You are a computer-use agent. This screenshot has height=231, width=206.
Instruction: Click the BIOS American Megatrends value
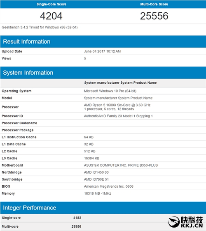click(x=109, y=186)
